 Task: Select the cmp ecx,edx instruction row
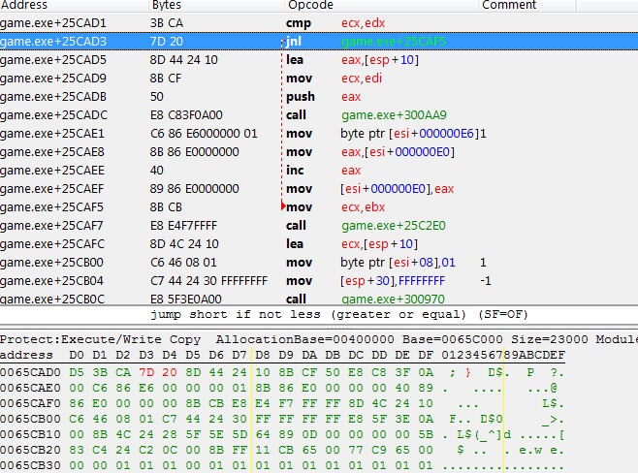319,22
